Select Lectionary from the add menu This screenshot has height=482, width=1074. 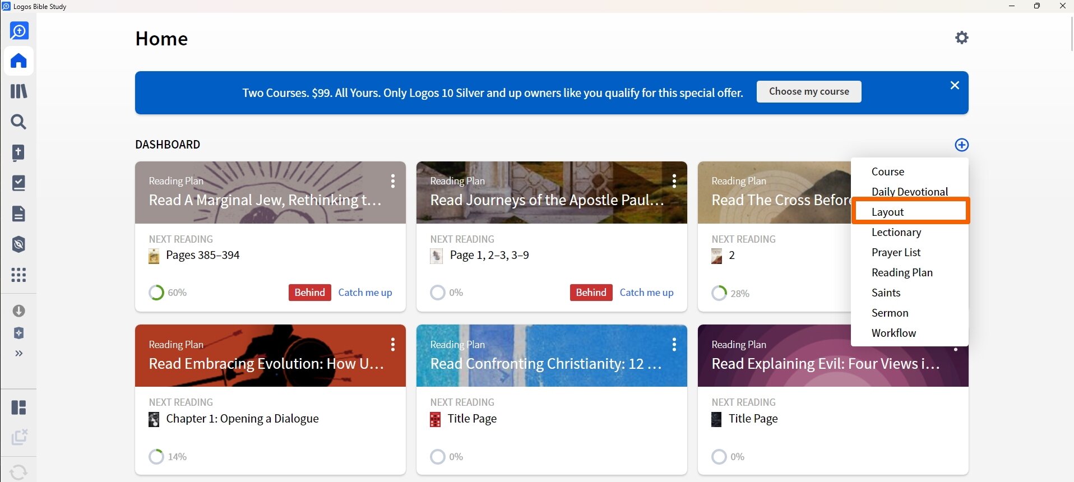[910, 232]
